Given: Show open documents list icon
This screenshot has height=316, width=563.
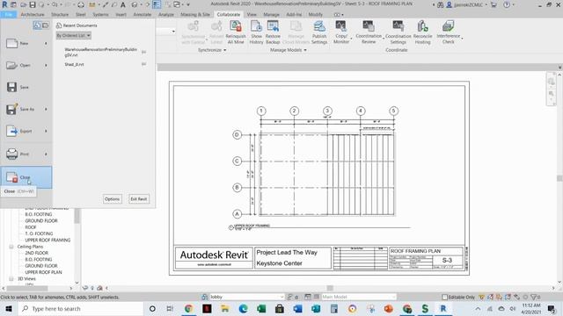Looking at the screenshot, I should point(45,25).
